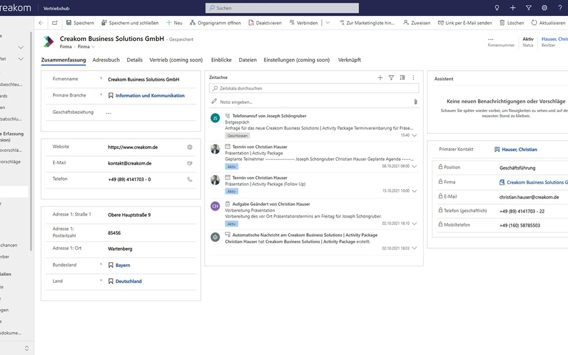The image size is (568, 355).
Task: Click the Zeitachse list-layout icon
Action: 402,78
